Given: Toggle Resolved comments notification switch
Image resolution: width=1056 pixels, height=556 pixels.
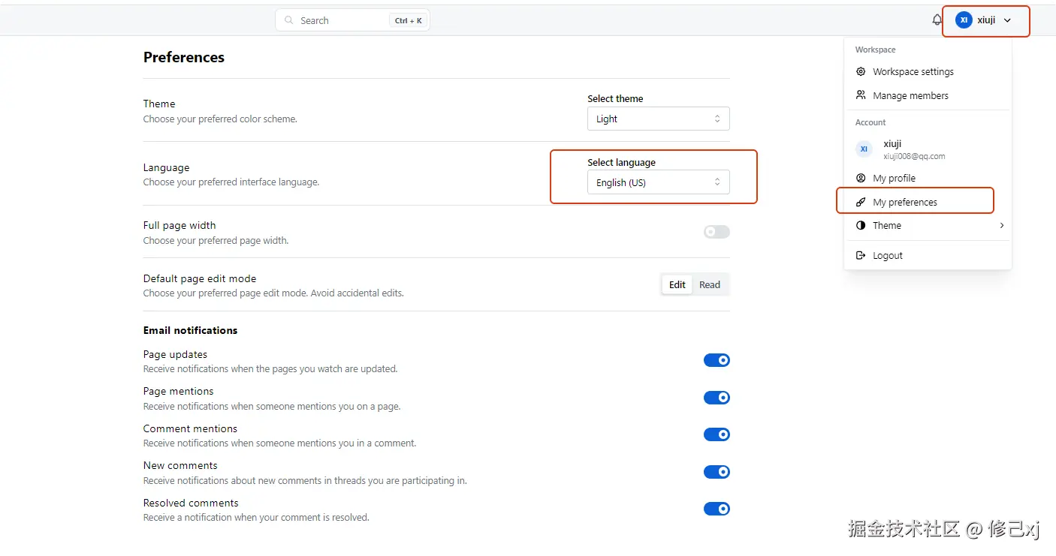Looking at the screenshot, I should (x=717, y=509).
